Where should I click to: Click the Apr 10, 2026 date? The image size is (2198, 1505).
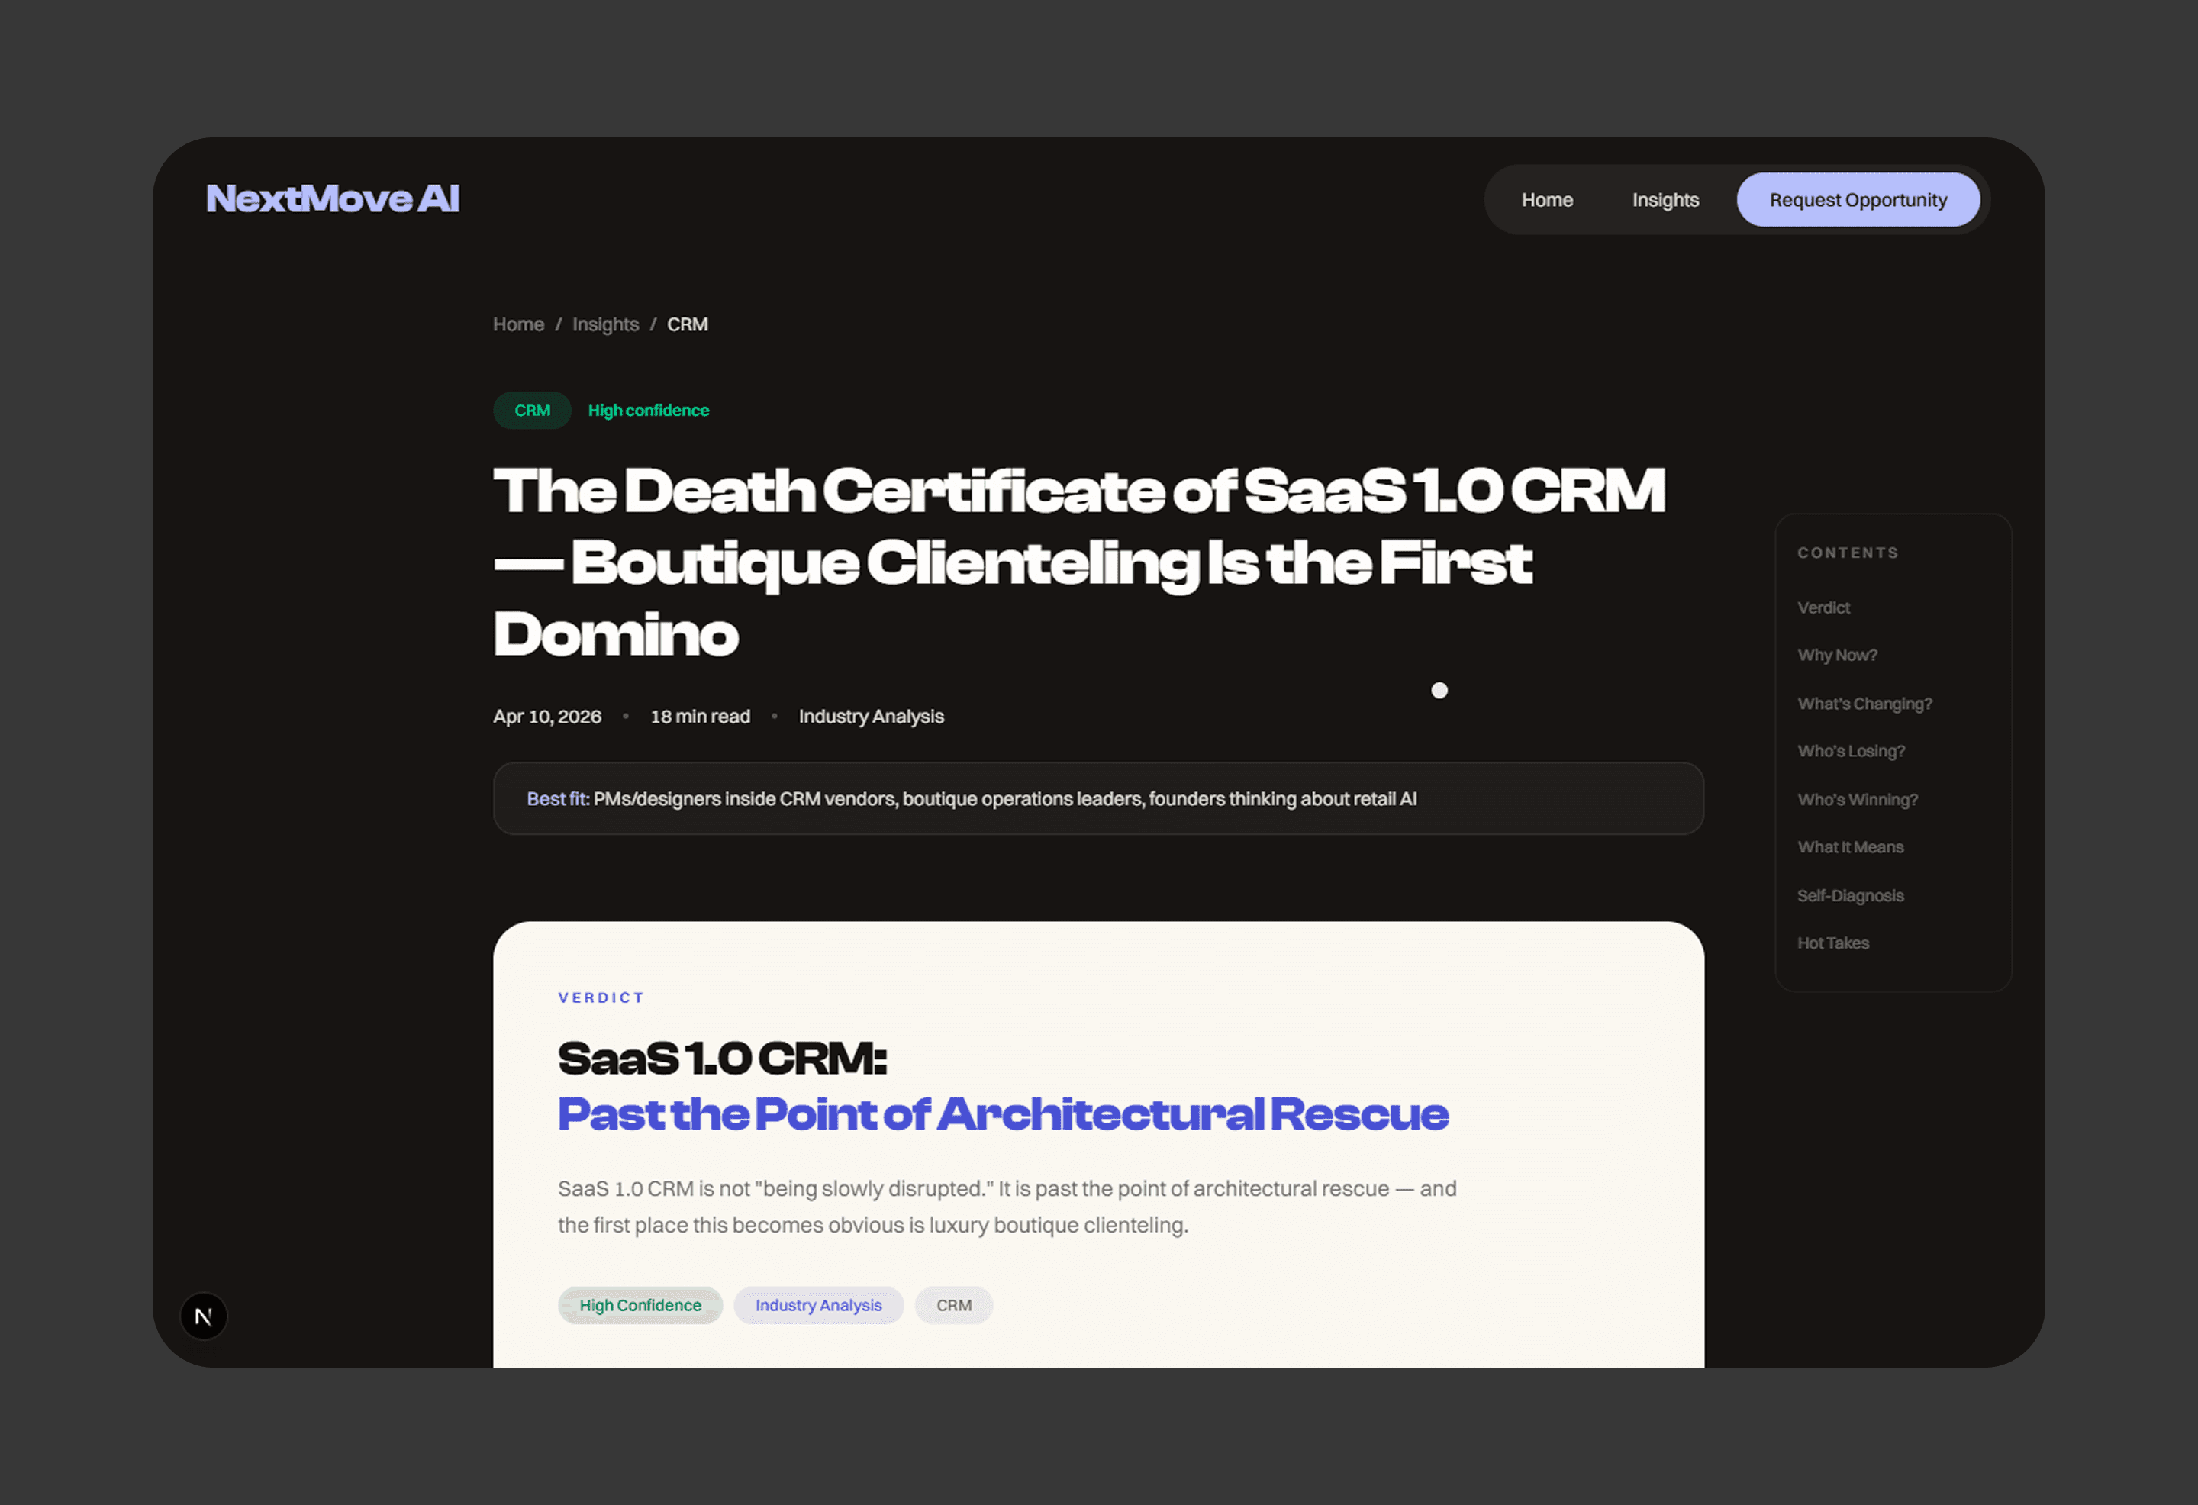point(546,716)
